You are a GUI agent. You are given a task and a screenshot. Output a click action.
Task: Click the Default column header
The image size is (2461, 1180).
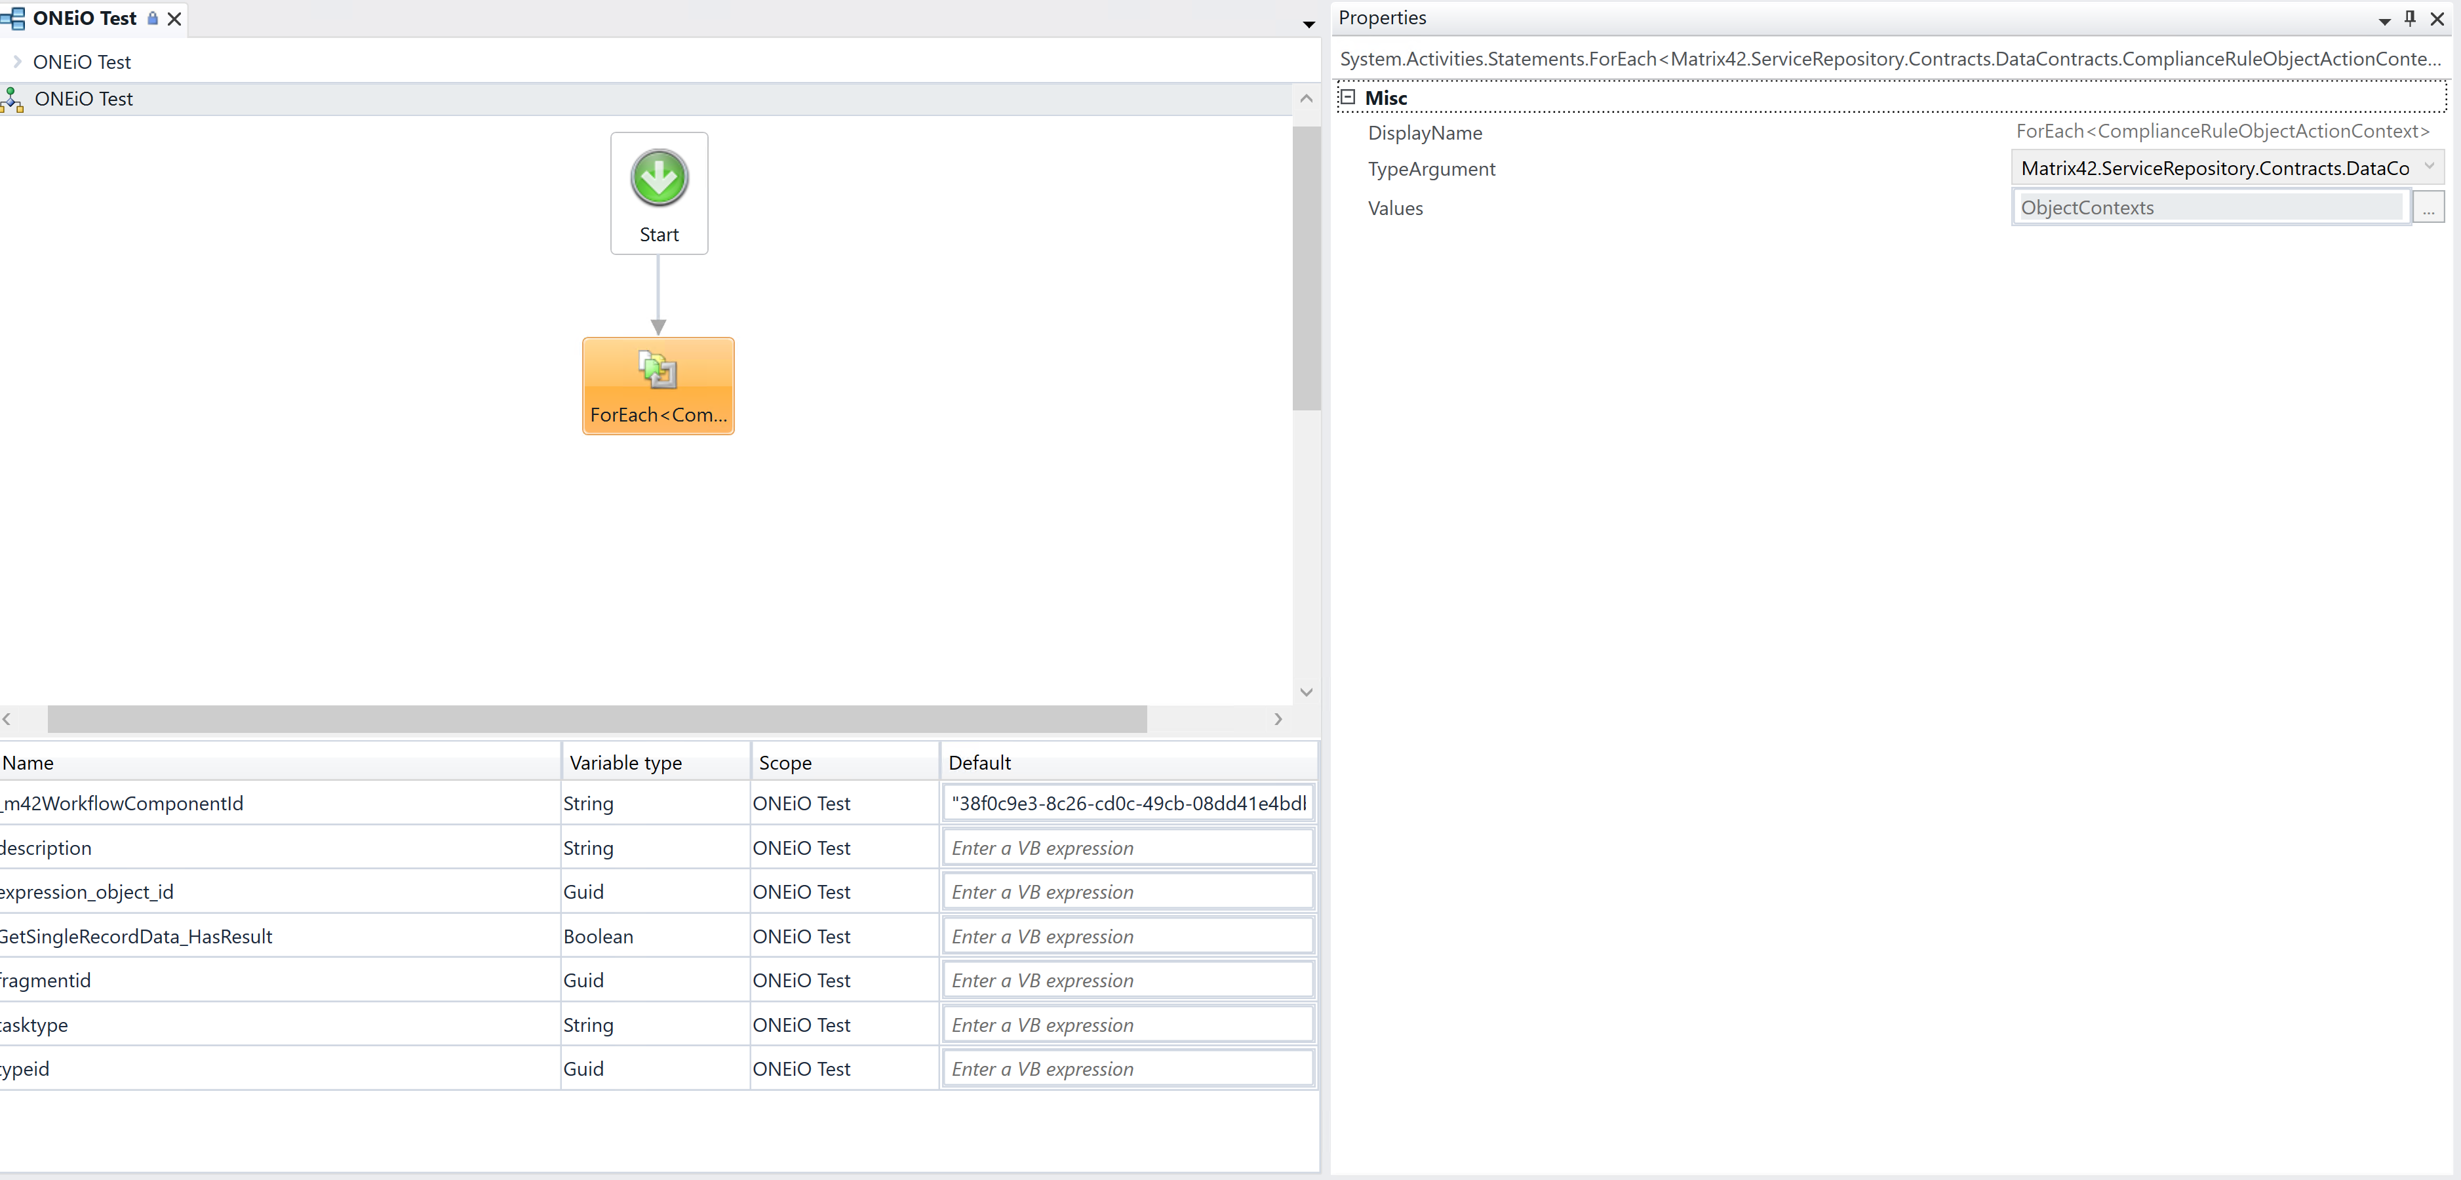tap(1128, 762)
